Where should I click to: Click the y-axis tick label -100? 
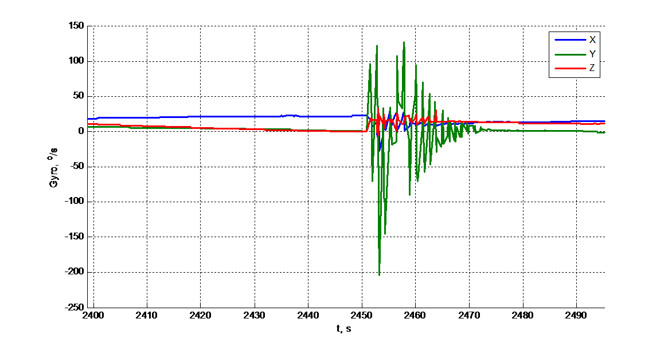pyautogui.click(x=74, y=202)
